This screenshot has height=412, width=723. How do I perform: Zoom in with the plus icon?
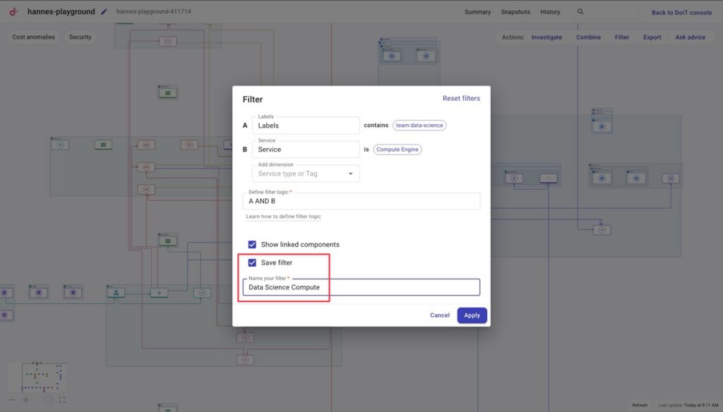click(x=26, y=399)
